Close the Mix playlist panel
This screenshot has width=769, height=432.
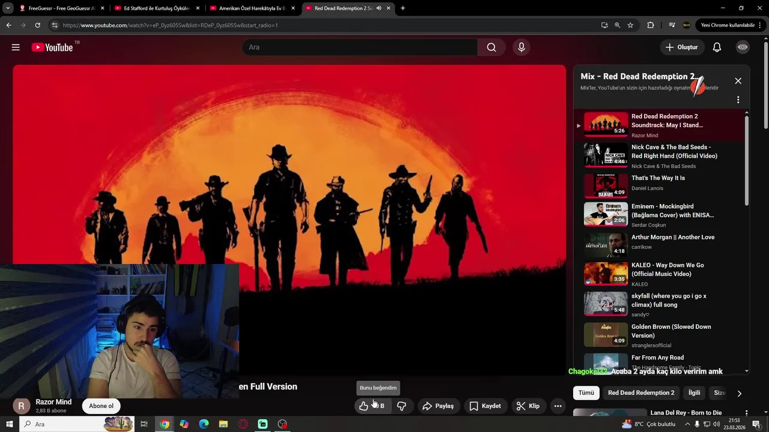738,81
